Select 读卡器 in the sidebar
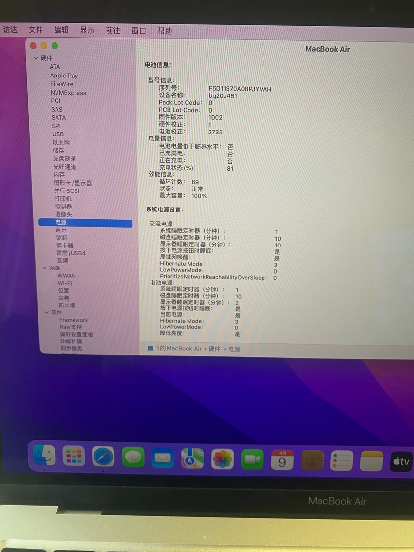The height and width of the screenshot is (552, 414). [x=65, y=246]
